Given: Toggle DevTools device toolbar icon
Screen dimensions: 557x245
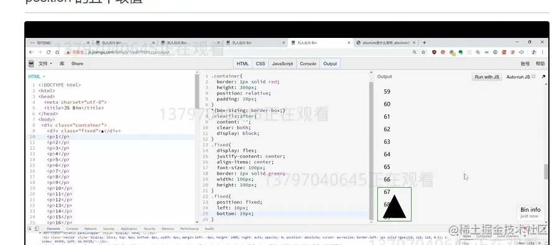Looking at the screenshot, I should pos(37,229).
